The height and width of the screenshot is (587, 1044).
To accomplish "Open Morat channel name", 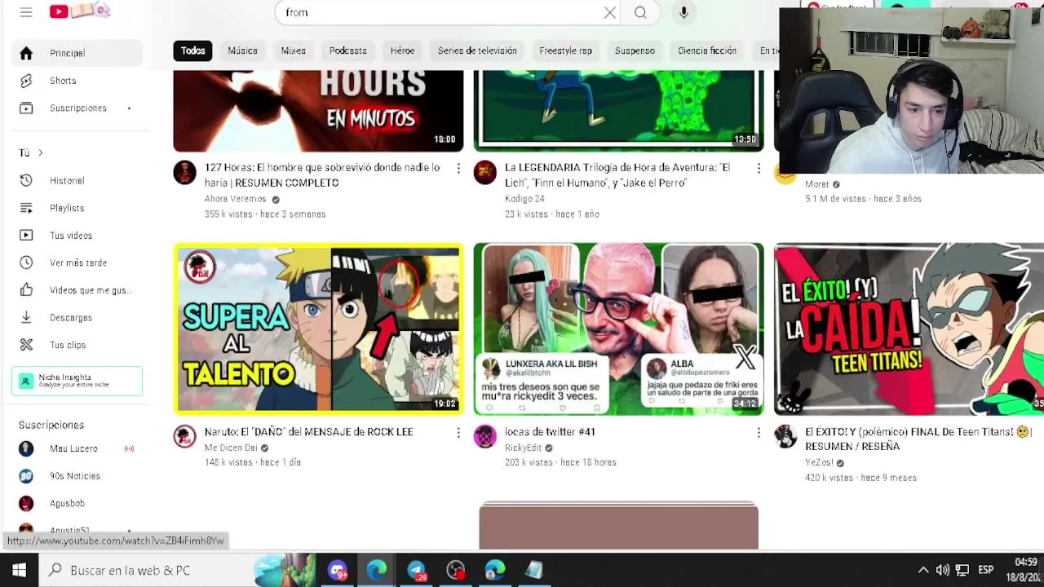I will click(x=816, y=184).
